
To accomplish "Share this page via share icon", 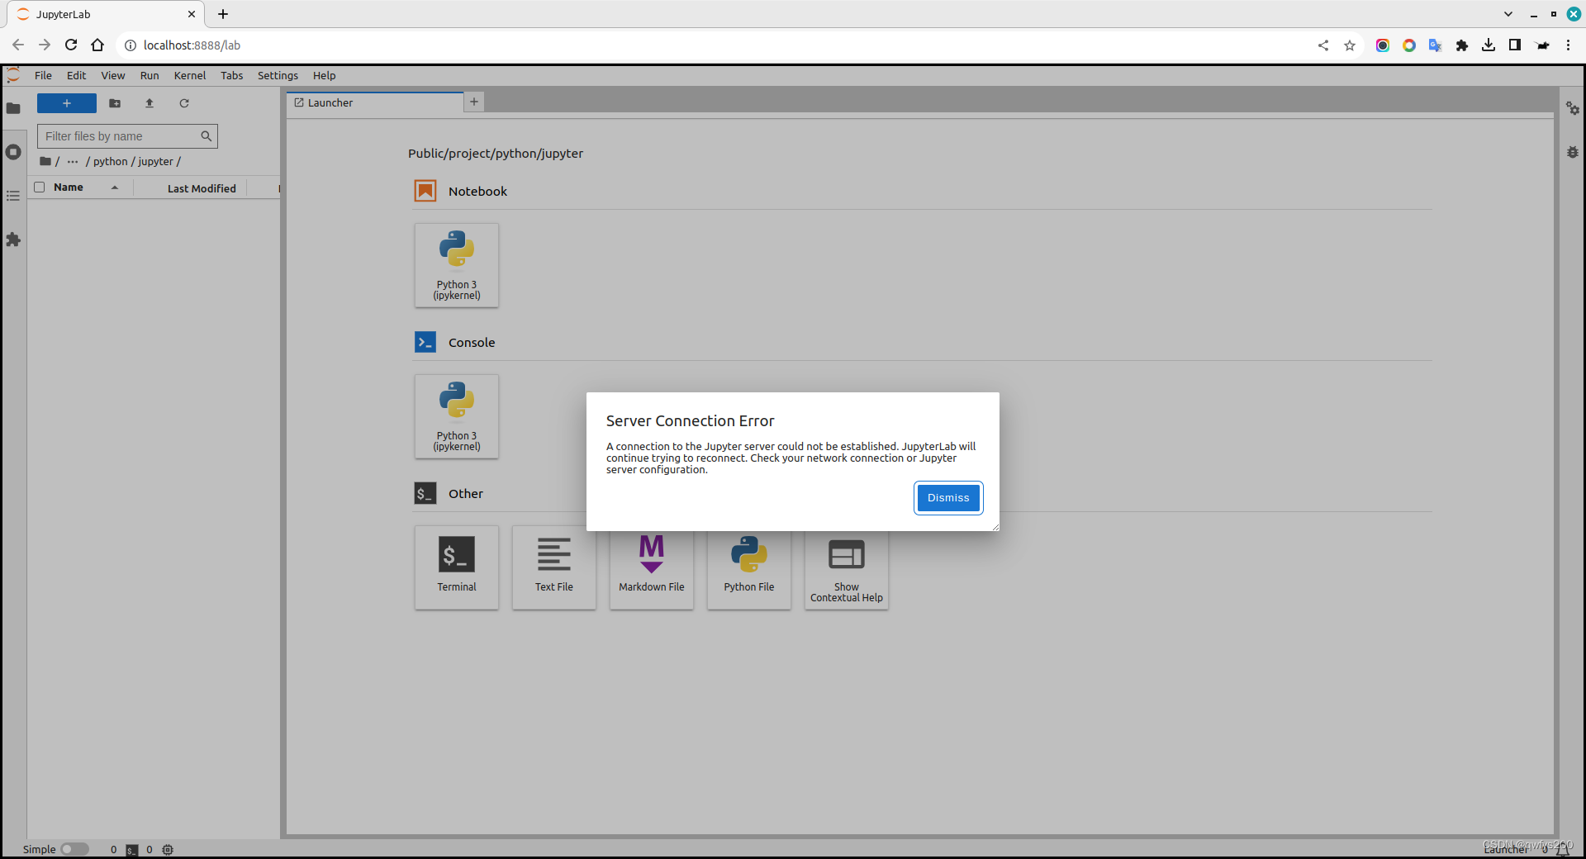I will (x=1323, y=45).
